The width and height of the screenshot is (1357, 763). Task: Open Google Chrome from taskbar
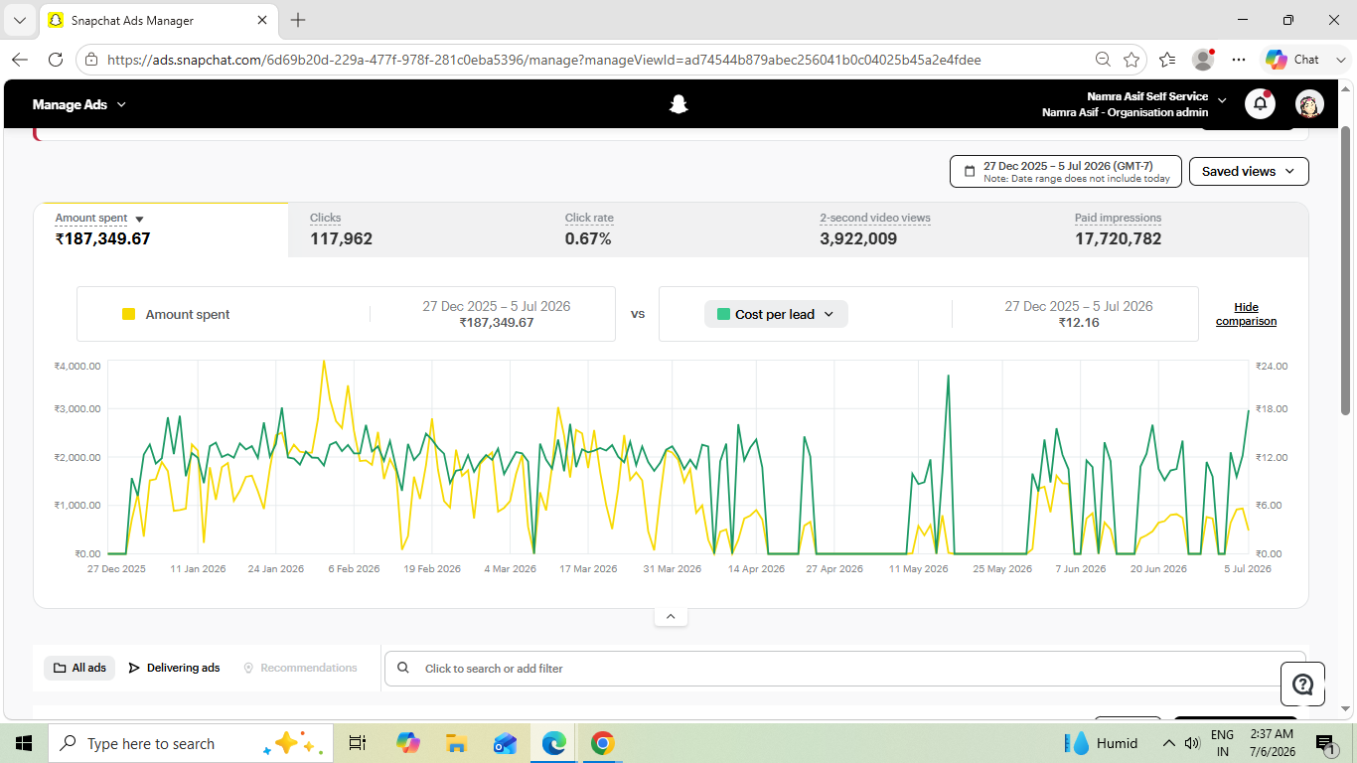[602, 743]
